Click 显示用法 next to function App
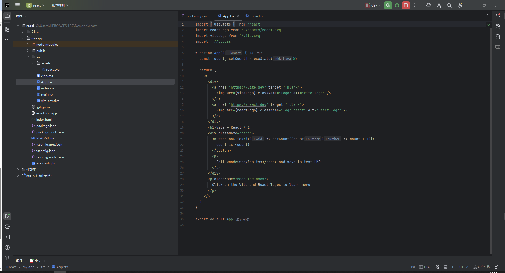Screen dimensions: 505x273 point(256,53)
